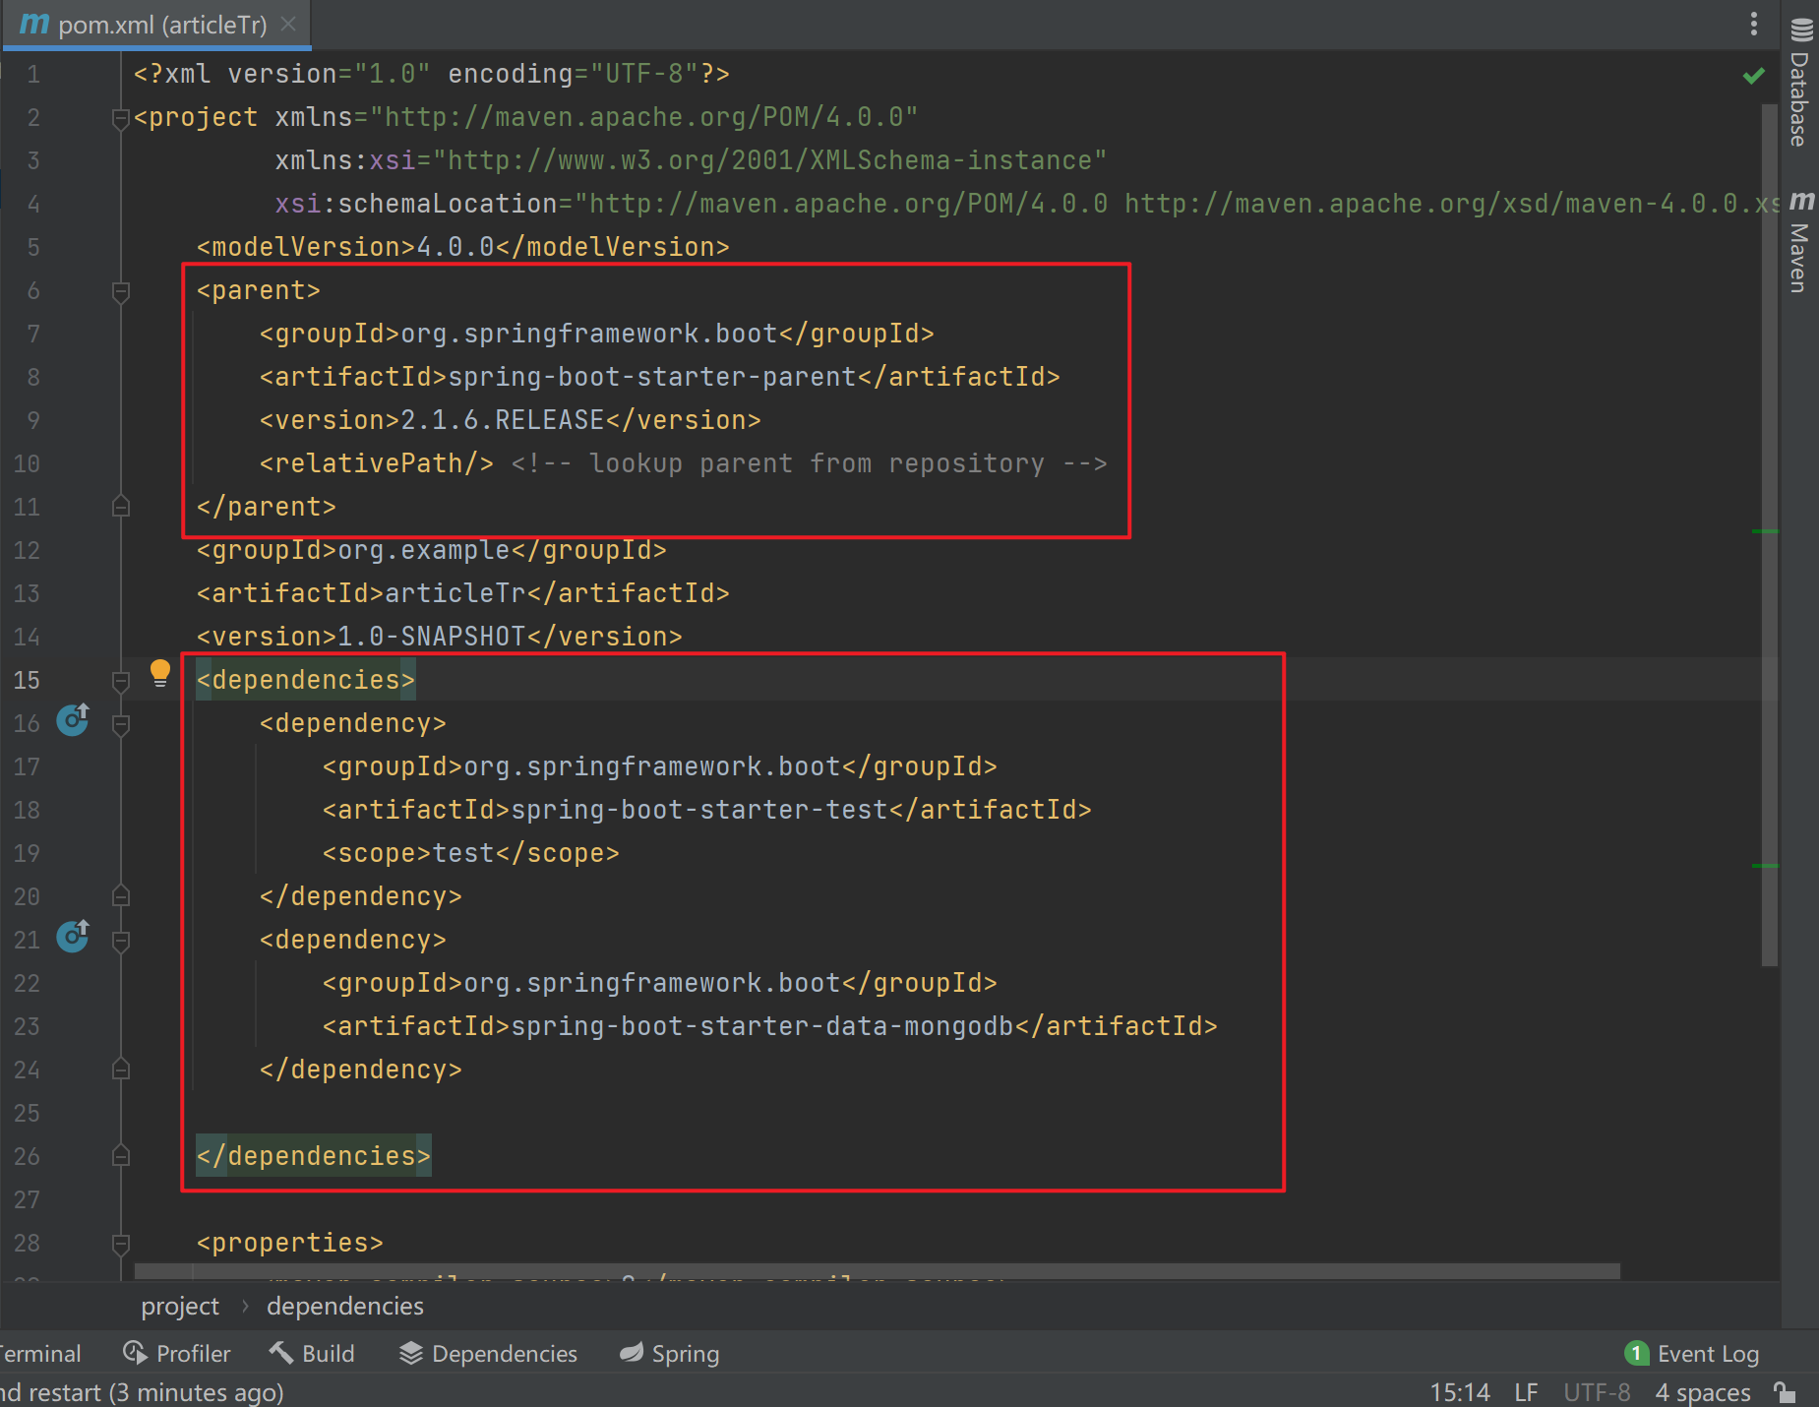Click the dependency gutter icon on line 21
The image size is (1819, 1407).
click(73, 938)
